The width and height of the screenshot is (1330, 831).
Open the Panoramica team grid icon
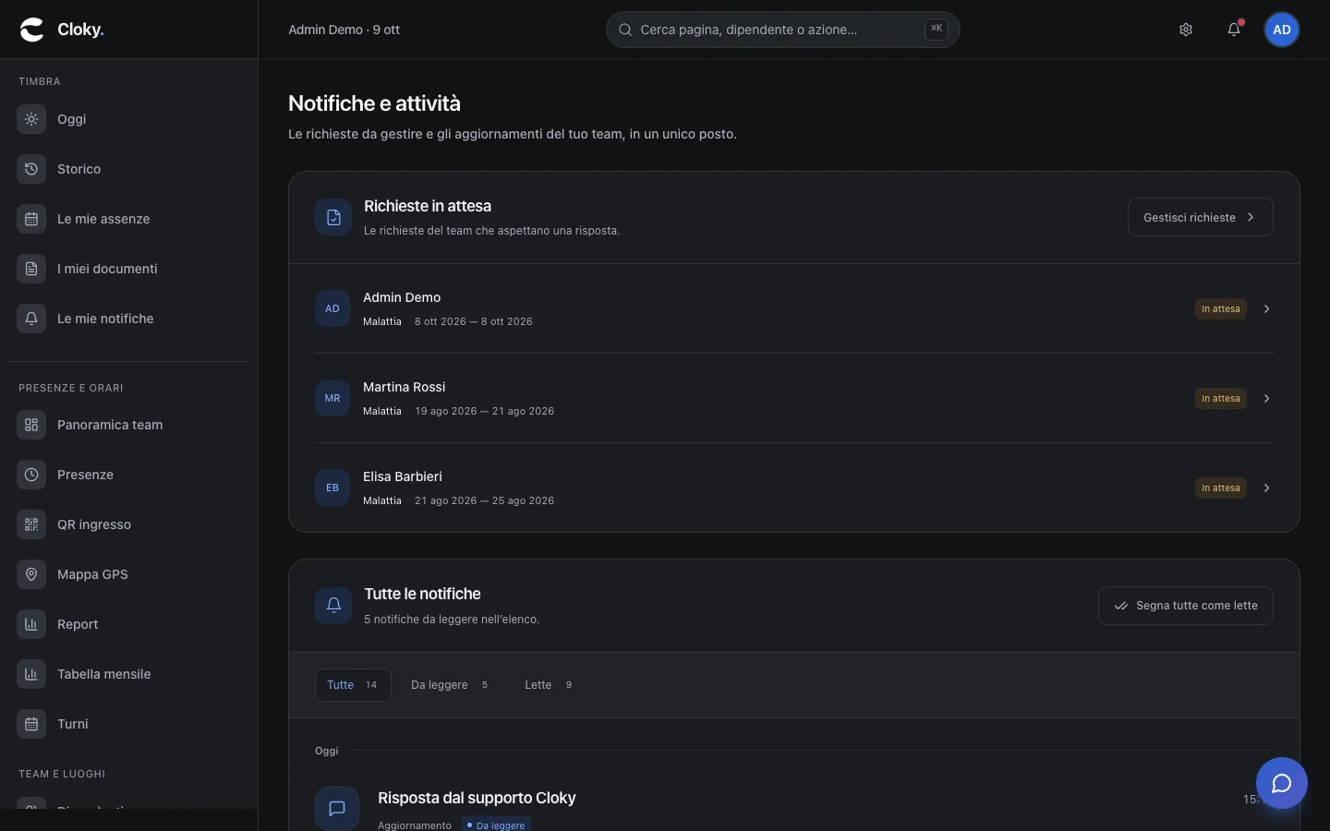(x=31, y=425)
